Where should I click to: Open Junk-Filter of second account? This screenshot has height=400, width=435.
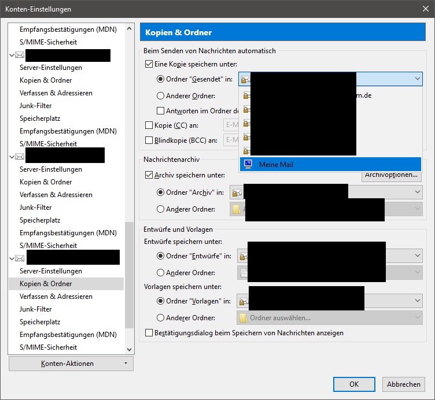pyautogui.click(x=35, y=208)
